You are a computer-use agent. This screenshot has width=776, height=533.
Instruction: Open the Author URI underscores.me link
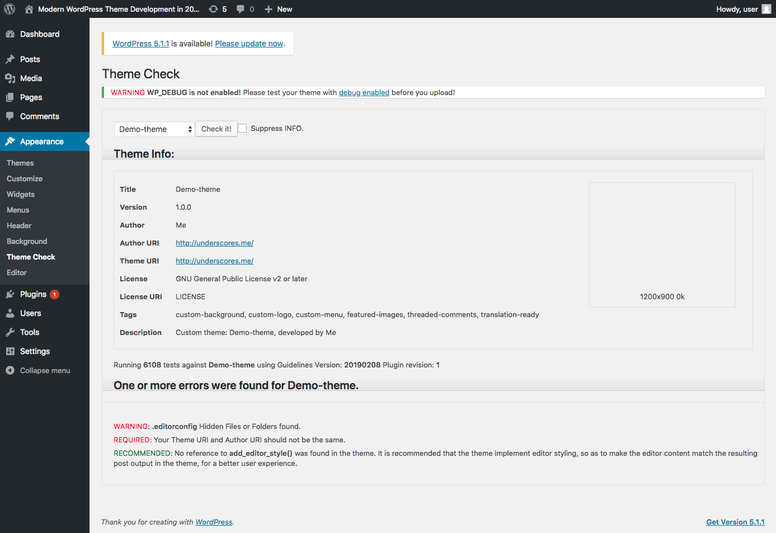pos(214,243)
